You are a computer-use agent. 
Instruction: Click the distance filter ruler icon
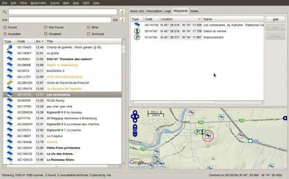pos(5,20)
